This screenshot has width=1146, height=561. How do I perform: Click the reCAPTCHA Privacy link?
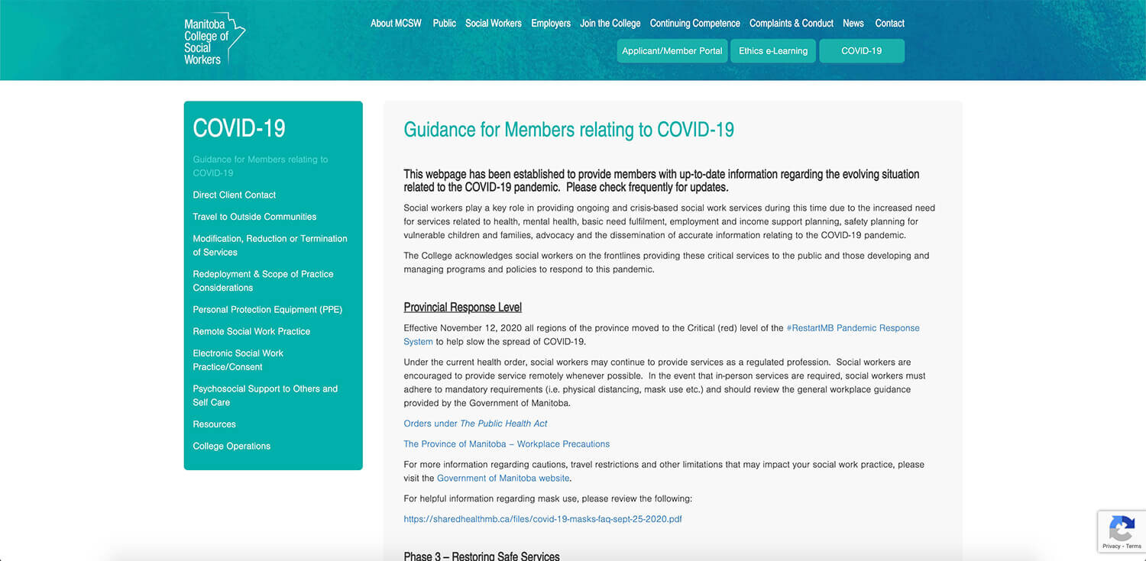pos(1111,546)
